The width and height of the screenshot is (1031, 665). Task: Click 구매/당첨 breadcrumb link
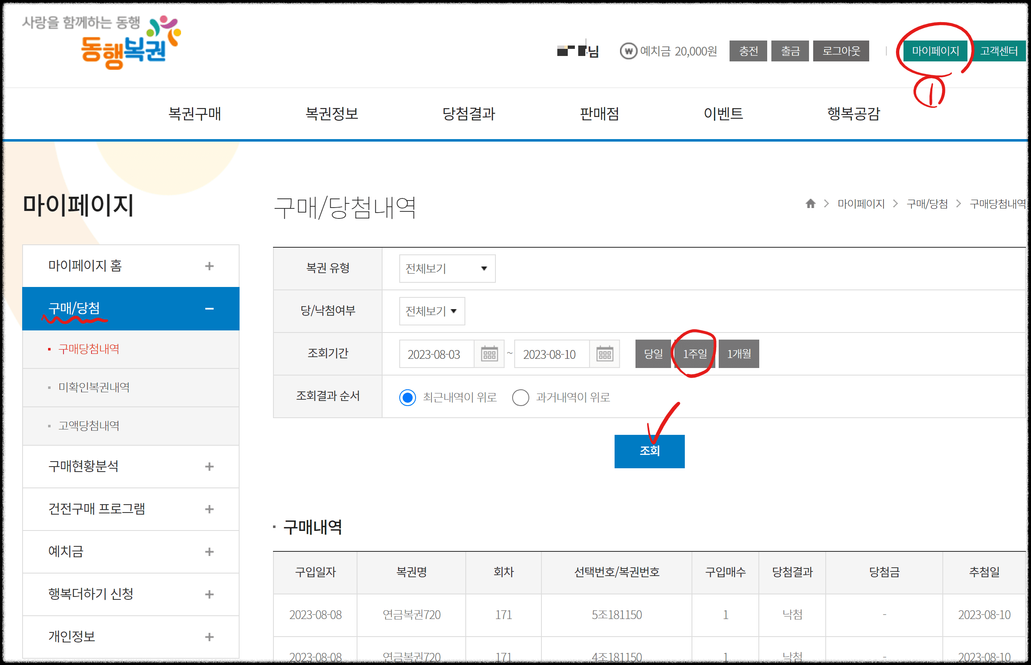pyautogui.click(x=927, y=203)
